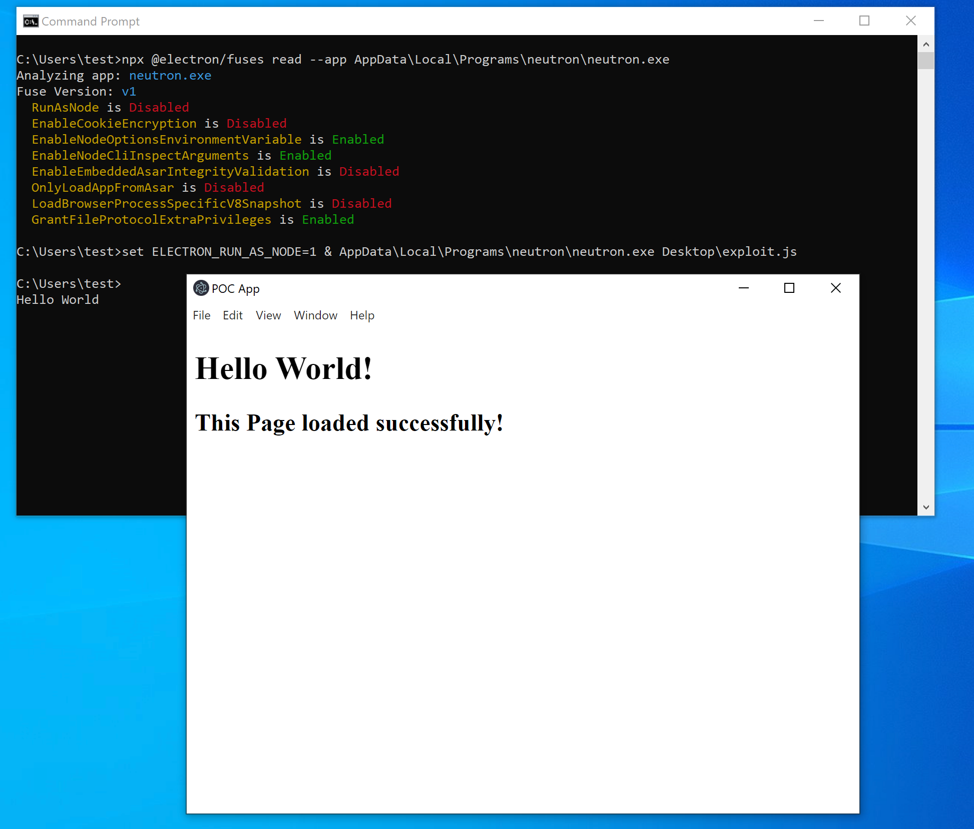Image resolution: width=974 pixels, height=829 pixels.
Task: Click the 'This Page loaded successfully!' text
Action: coord(349,423)
